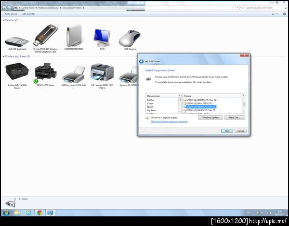Click Manufacturer list scroll up arrow
The width and height of the screenshot is (289, 226).
pyautogui.click(x=180, y=96)
